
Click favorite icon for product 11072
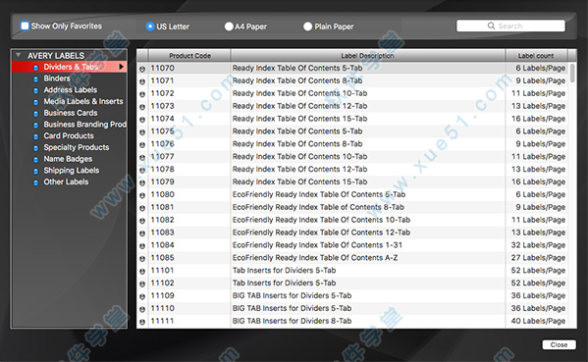(x=142, y=94)
